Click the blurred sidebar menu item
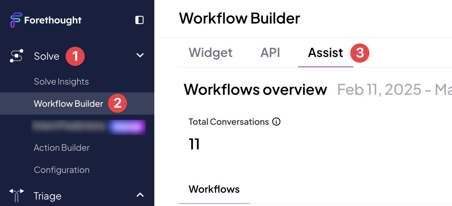Screen dimensions: 452x206 coord(89,127)
